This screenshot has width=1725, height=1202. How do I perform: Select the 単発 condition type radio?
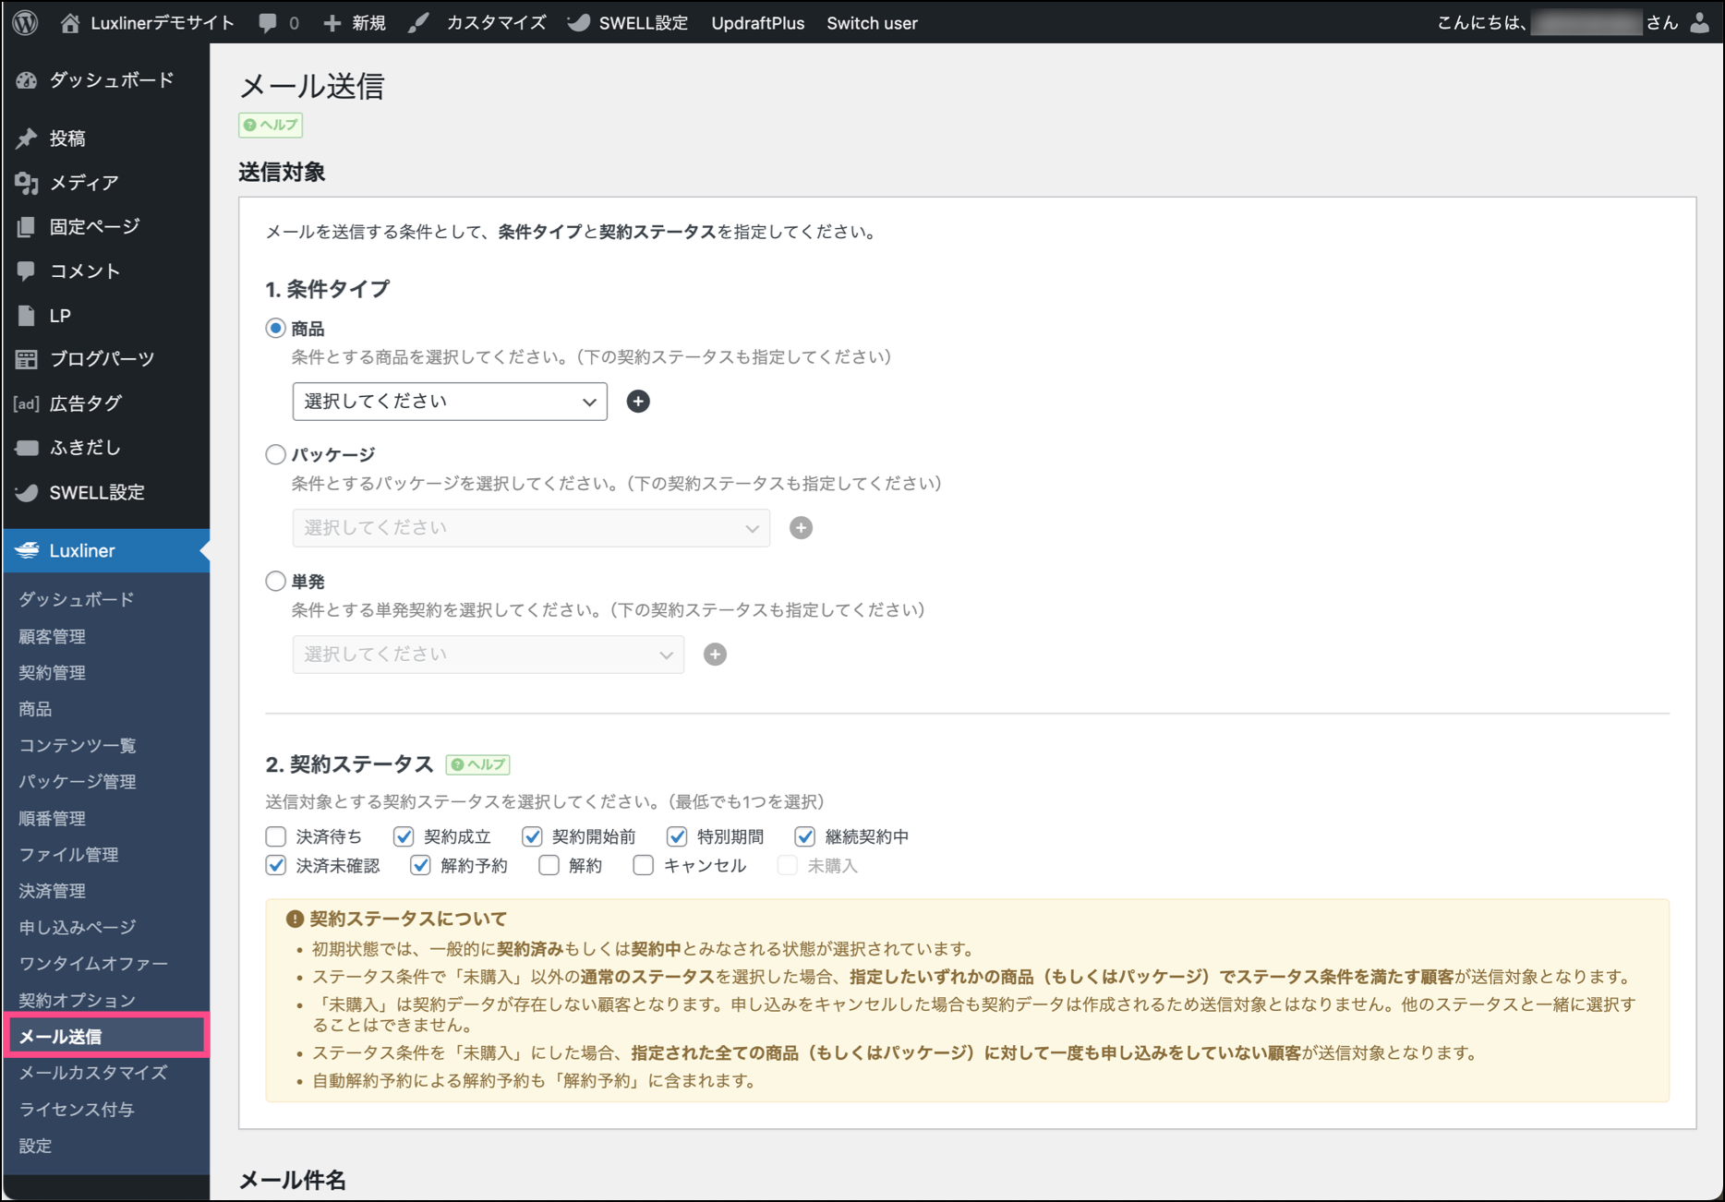click(x=275, y=581)
